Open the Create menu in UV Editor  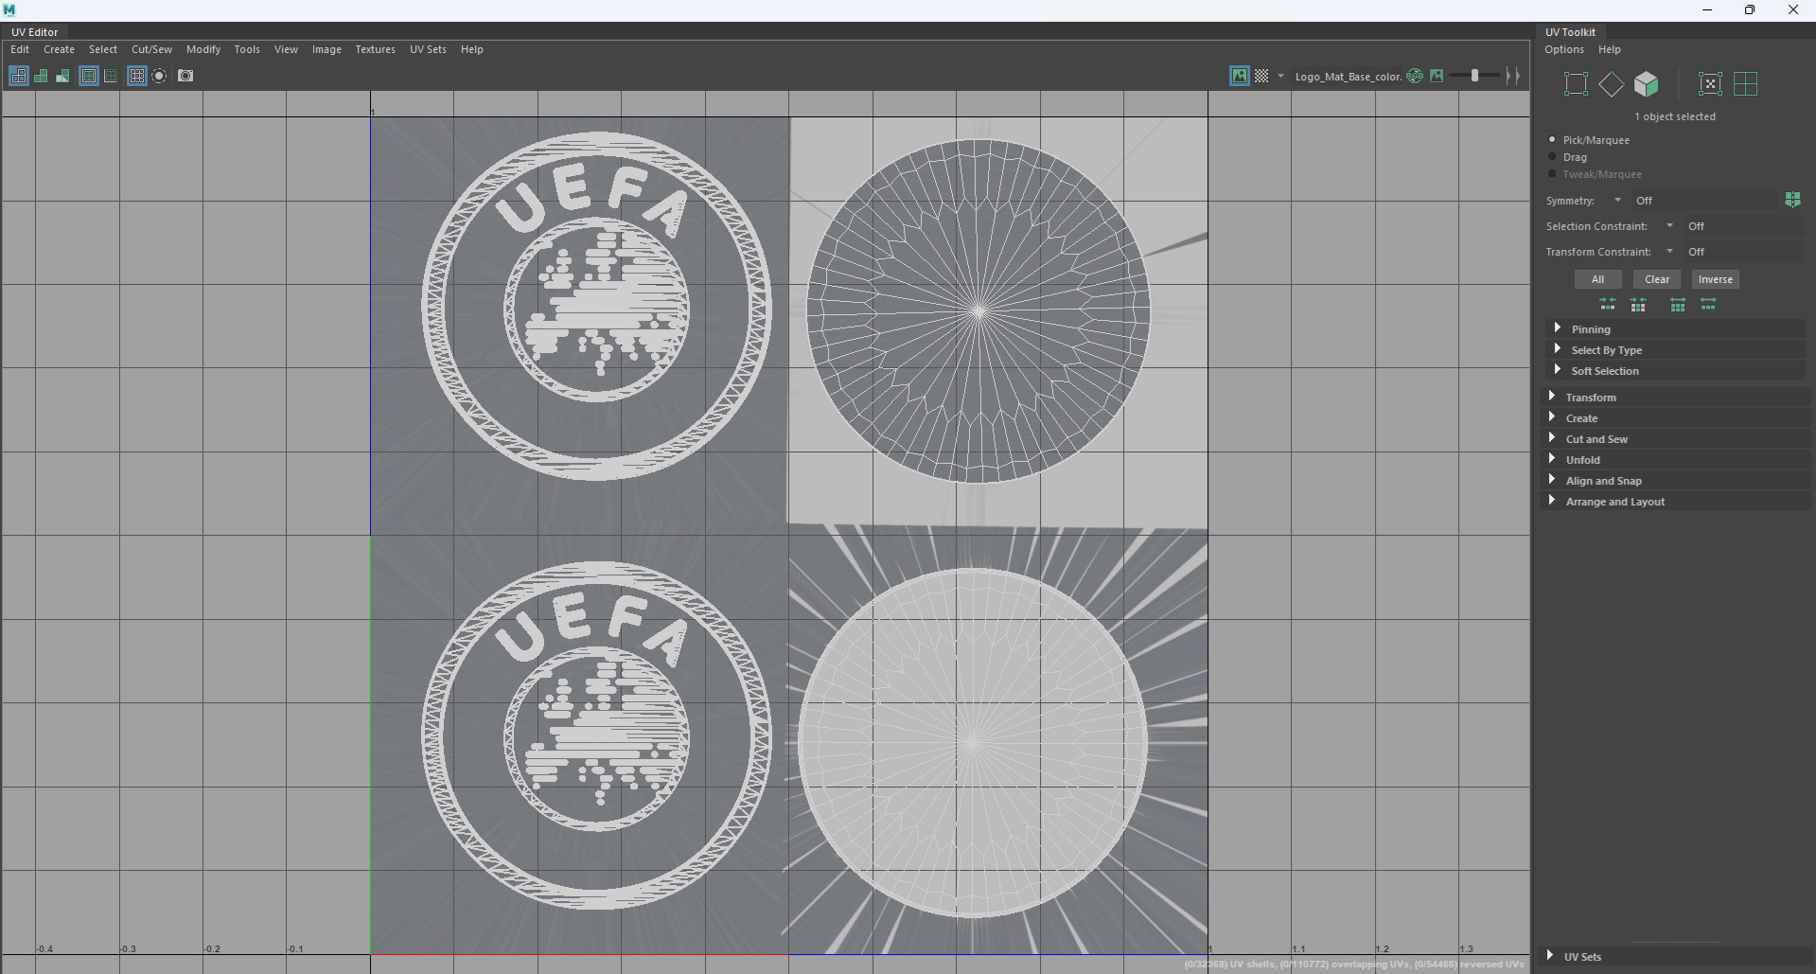coord(59,49)
